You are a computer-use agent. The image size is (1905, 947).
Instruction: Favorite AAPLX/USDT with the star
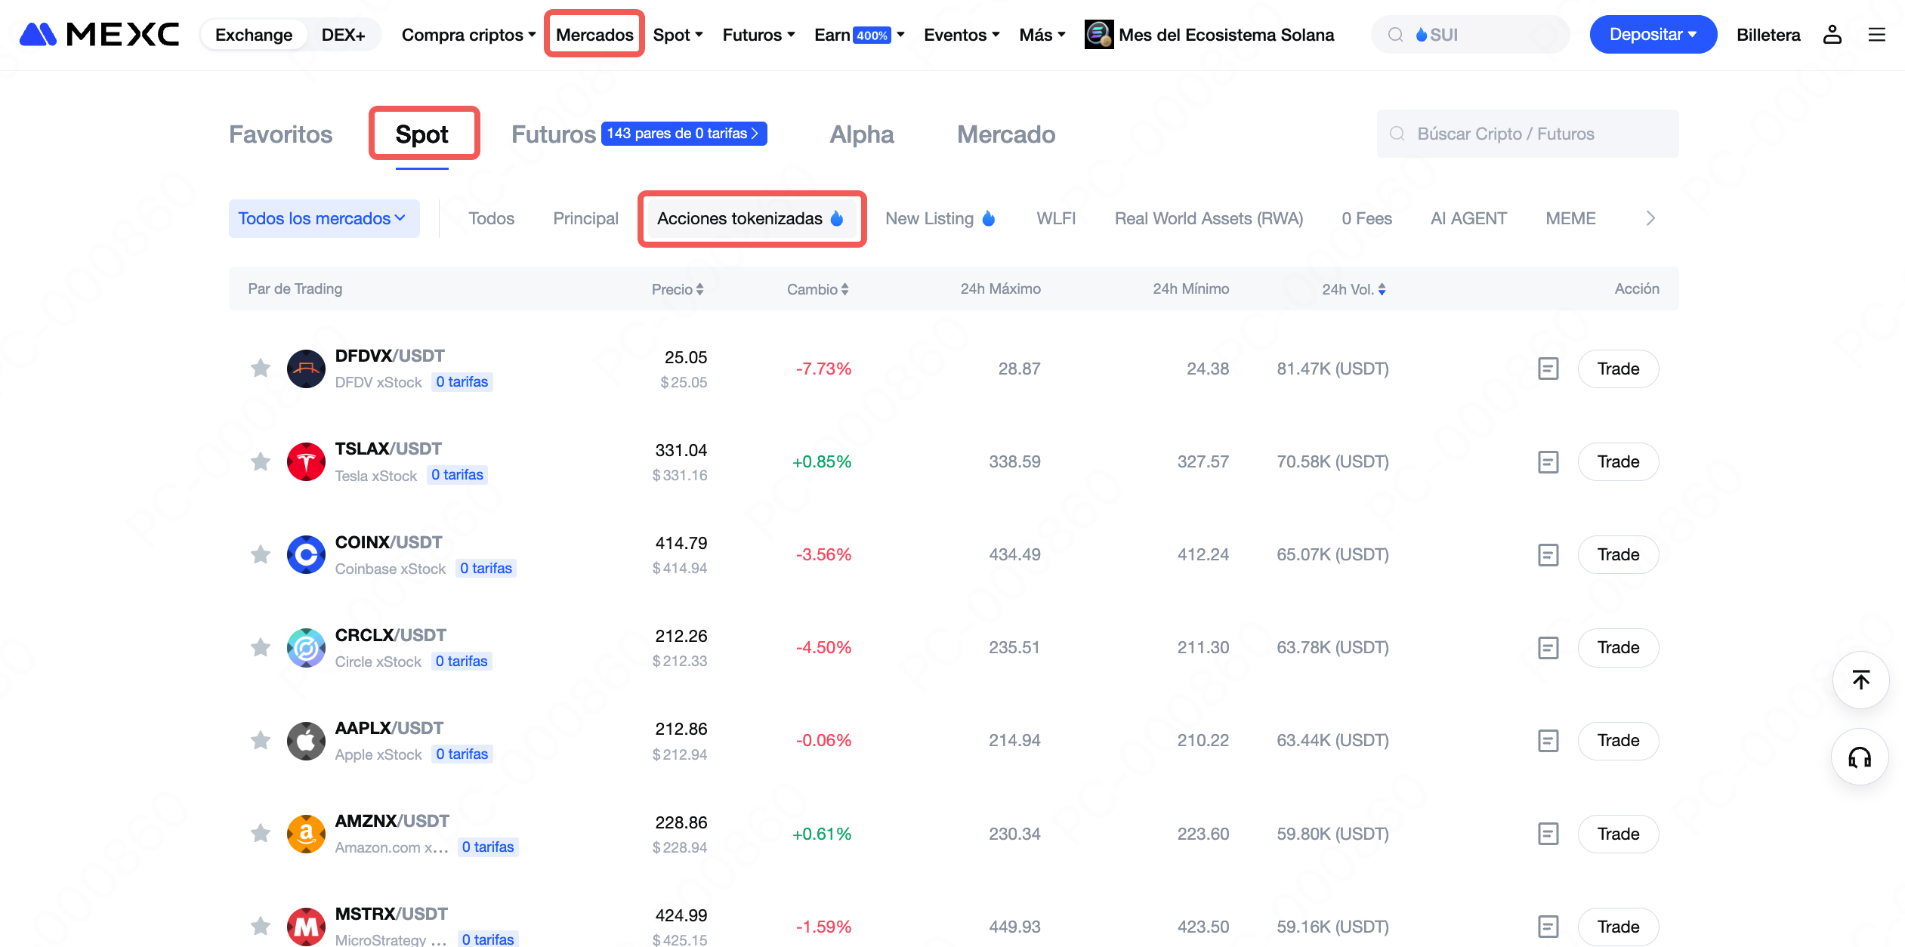click(261, 741)
